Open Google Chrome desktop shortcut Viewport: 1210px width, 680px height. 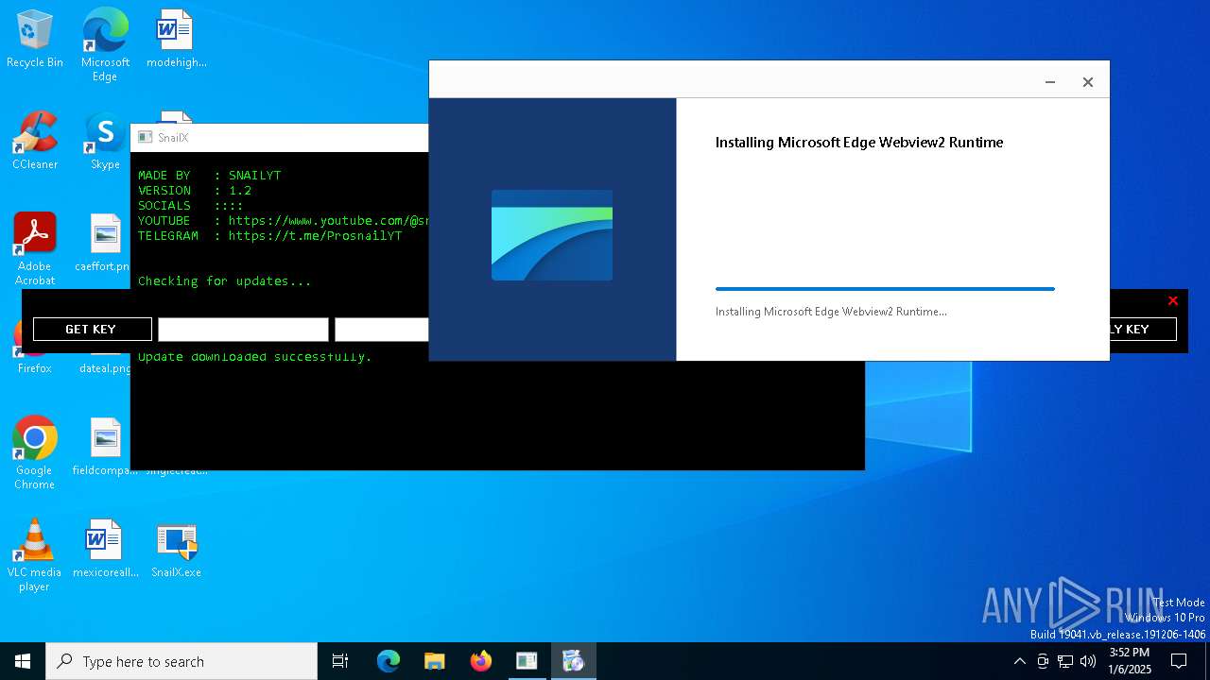(x=35, y=453)
